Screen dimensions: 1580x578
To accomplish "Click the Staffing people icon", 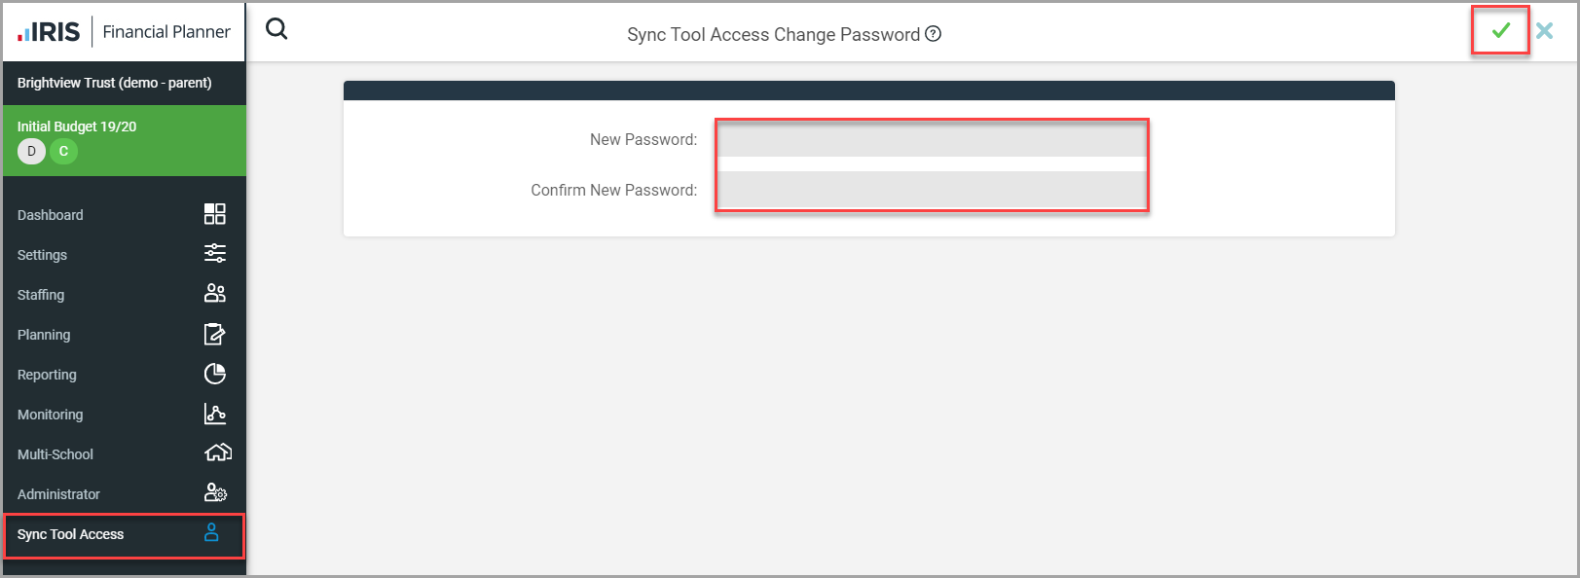I will click(215, 294).
